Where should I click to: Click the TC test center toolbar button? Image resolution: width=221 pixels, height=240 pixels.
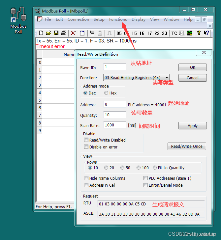(174, 33)
